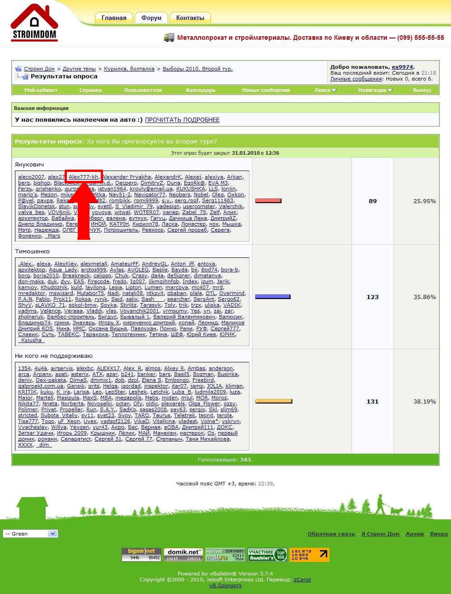Viewport: 451px width, 594px height.
Task: Open voter profile Сергей прораб
Action: [187, 230]
